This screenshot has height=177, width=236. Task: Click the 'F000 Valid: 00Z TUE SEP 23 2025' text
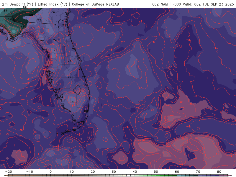[x=203, y=4]
